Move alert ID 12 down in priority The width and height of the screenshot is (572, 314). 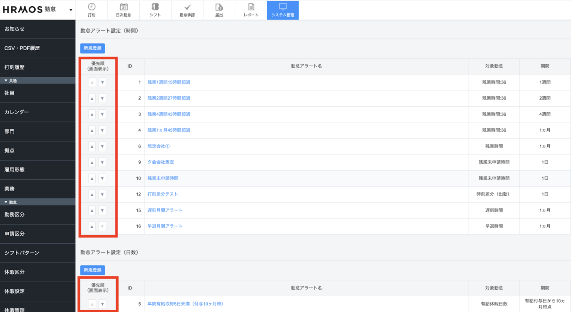click(102, 194)
